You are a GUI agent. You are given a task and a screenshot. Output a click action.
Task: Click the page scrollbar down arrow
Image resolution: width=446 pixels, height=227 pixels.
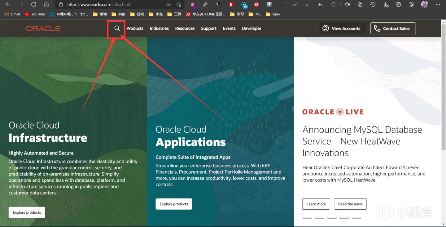(x=444, y=224)
